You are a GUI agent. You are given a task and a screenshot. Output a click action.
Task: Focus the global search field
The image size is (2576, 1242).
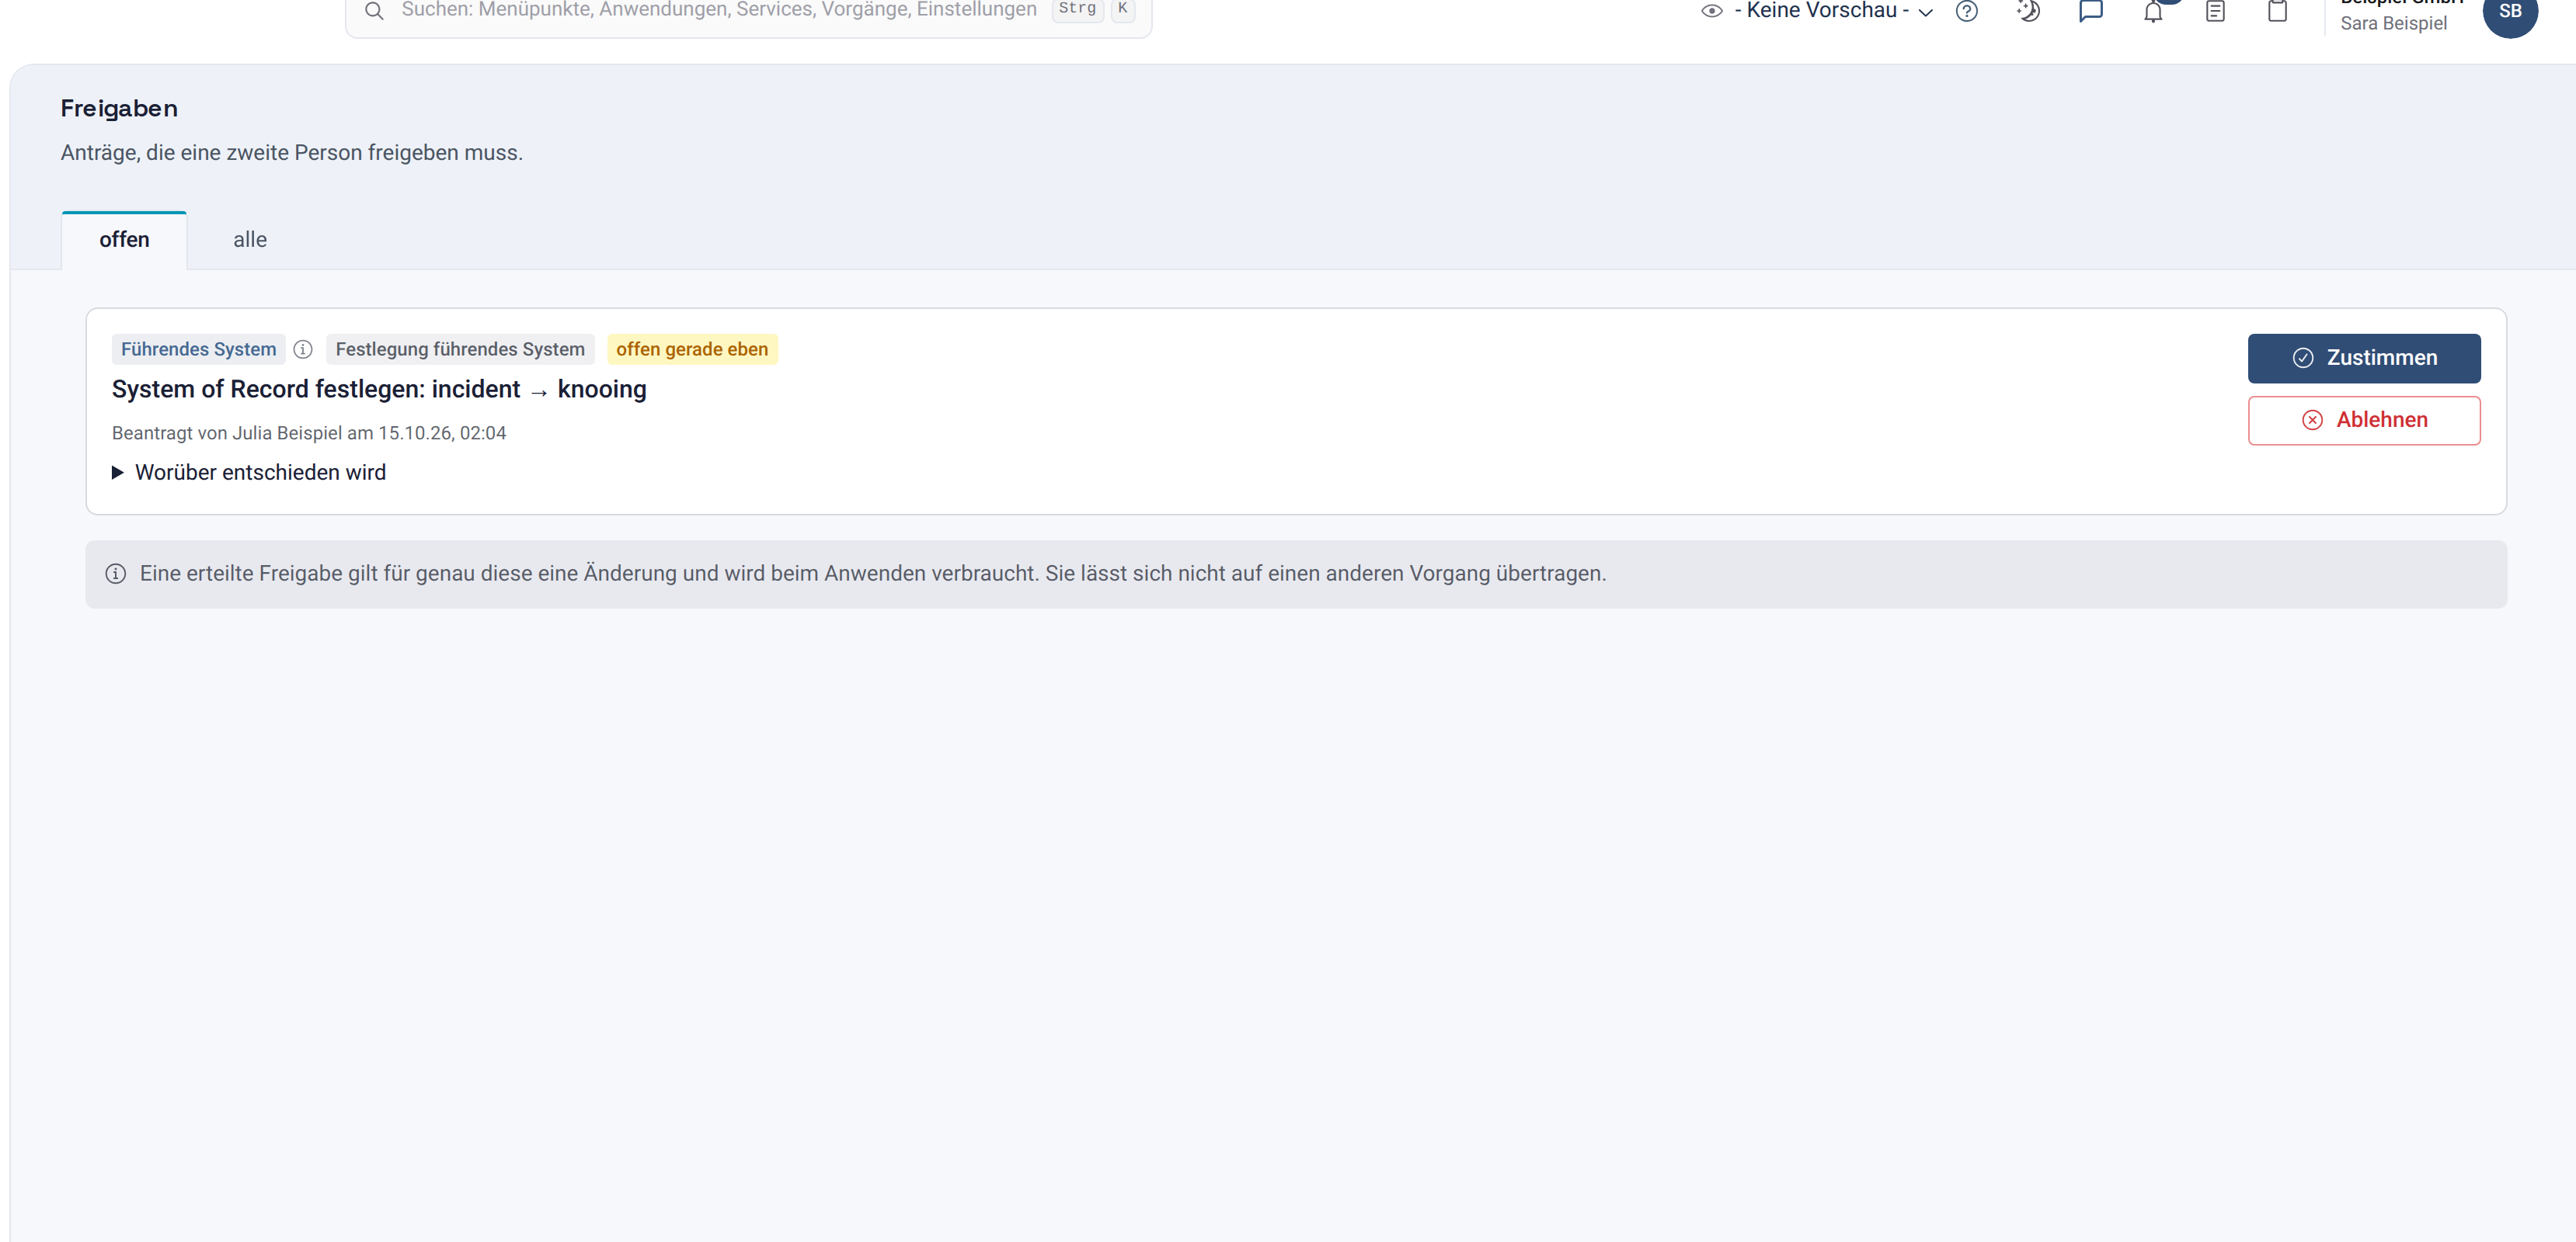tap(748, 11)
